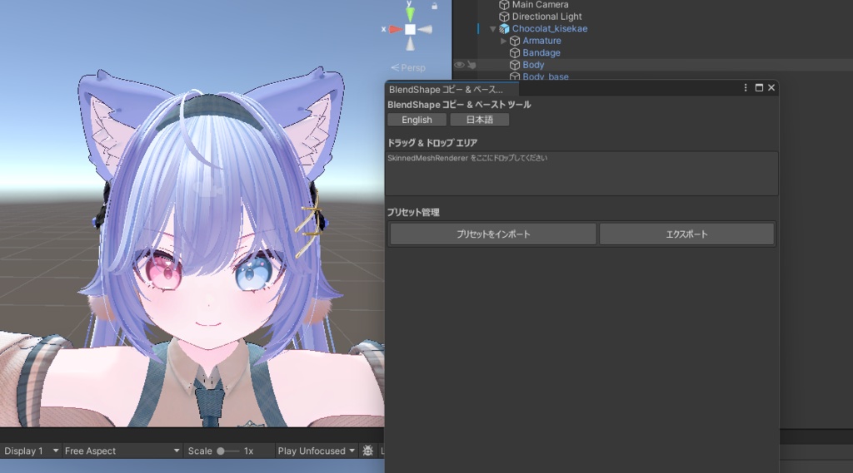This screenshot has width=853, height=473.
Task: Click the grey gizmo cone under the center cube
Action: coord(410,43)
